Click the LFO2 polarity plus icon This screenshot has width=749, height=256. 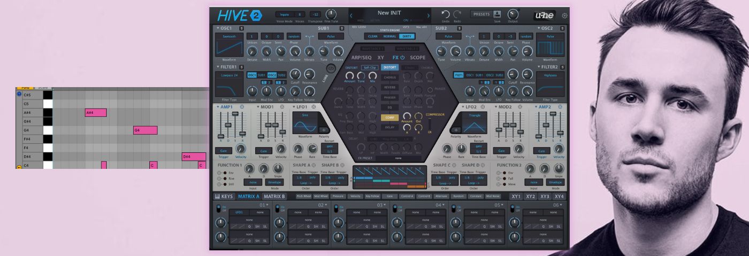tap(456, 130)
